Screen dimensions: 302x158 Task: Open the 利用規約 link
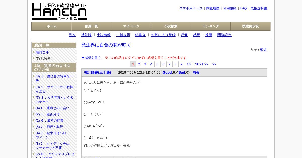point(230,8)
